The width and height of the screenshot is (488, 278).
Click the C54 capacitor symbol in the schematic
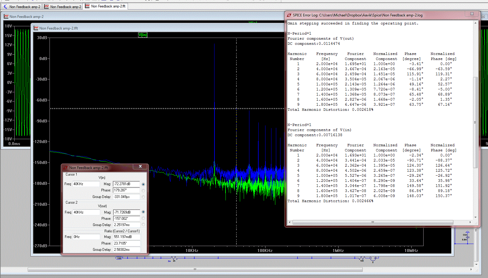(467, 237)
